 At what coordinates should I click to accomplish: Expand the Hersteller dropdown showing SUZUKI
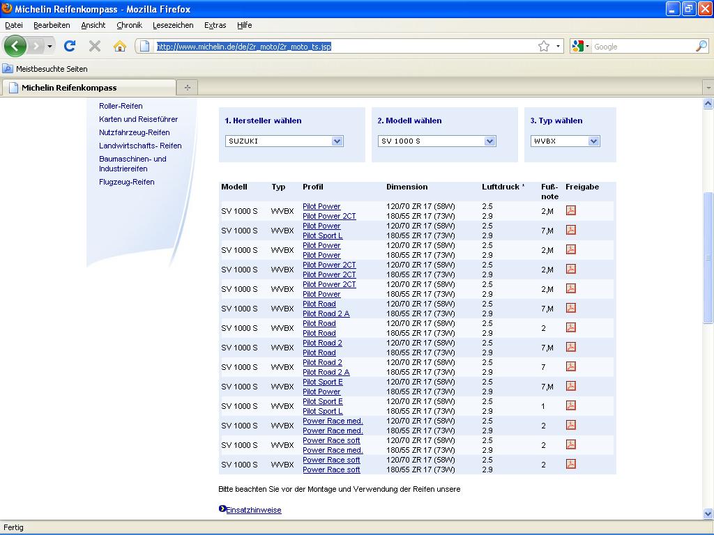pyautogui.click(x=337, y=141)
